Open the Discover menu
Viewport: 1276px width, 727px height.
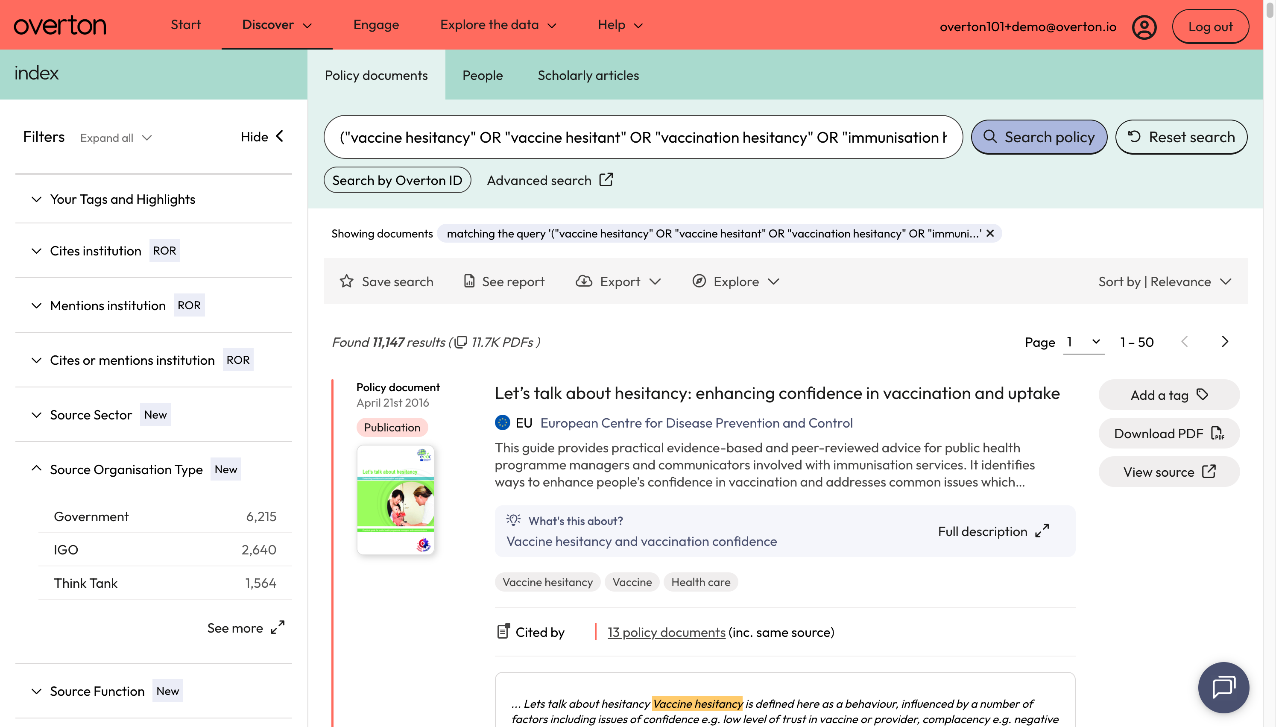(x=277, y=24)
